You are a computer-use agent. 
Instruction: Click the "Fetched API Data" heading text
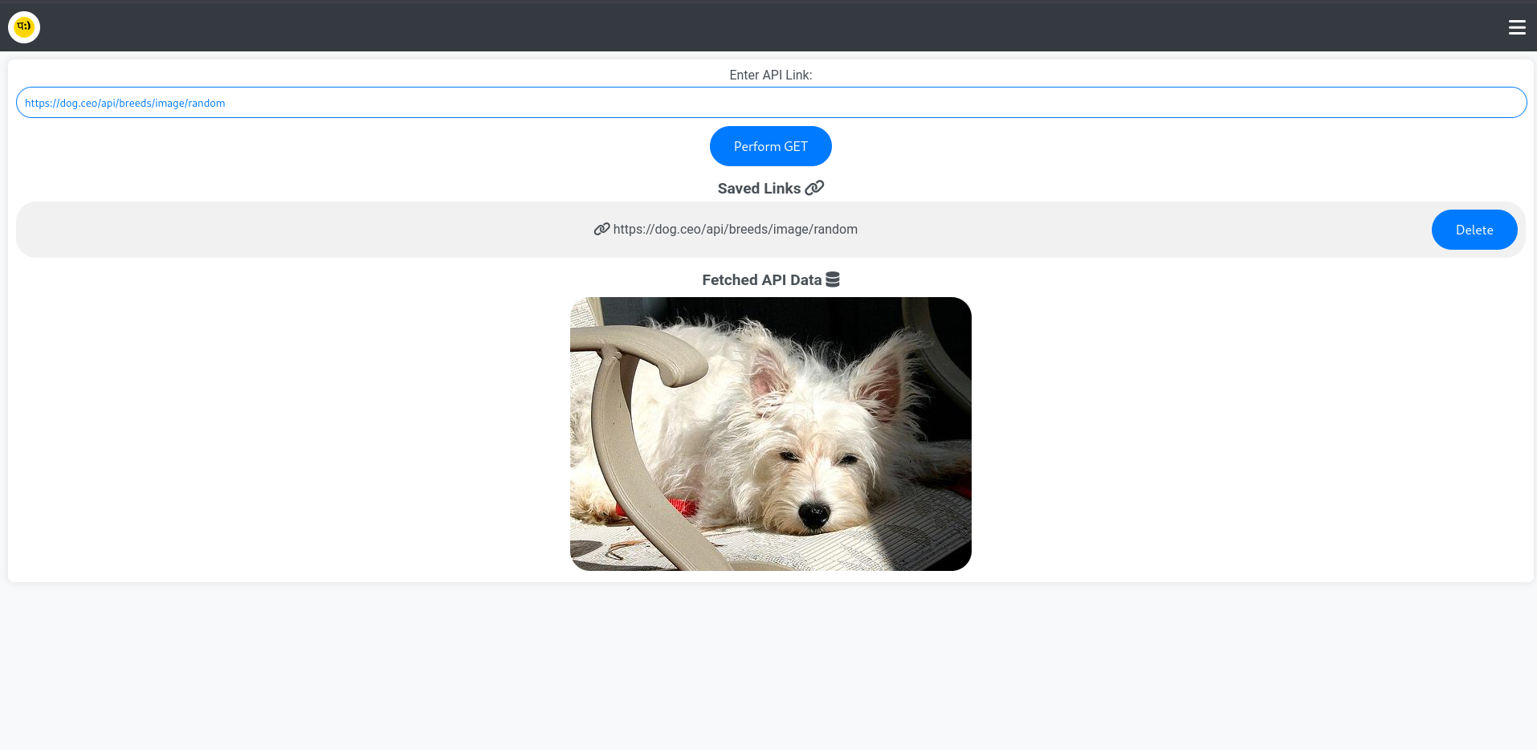pyautogui.click(x=761, y=280)
